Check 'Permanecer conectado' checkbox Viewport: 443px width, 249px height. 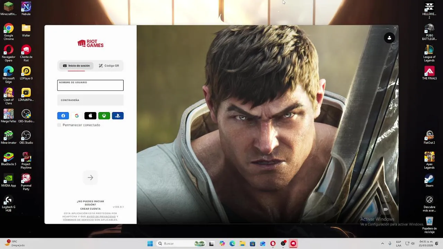(x=59, y=125)
